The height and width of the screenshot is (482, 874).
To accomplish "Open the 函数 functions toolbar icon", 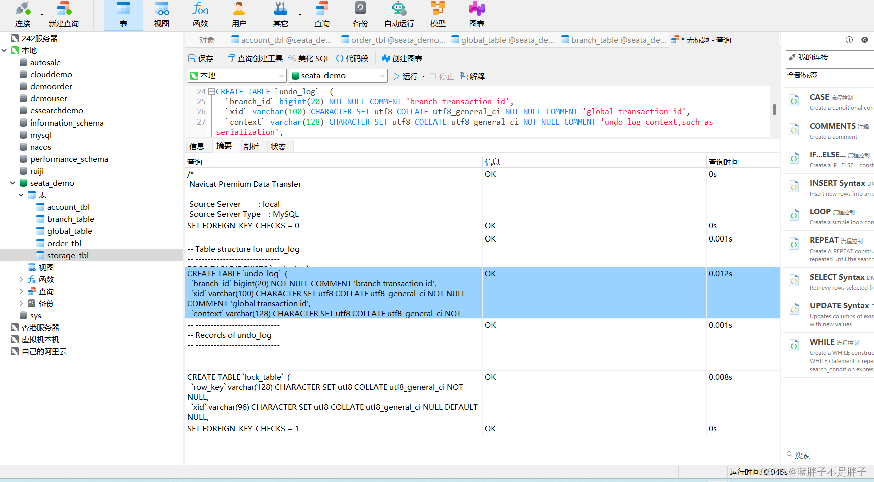I will [200, 14].
